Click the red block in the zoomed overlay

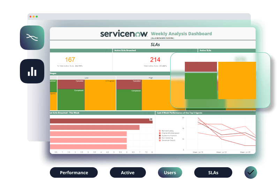point(201,67)
